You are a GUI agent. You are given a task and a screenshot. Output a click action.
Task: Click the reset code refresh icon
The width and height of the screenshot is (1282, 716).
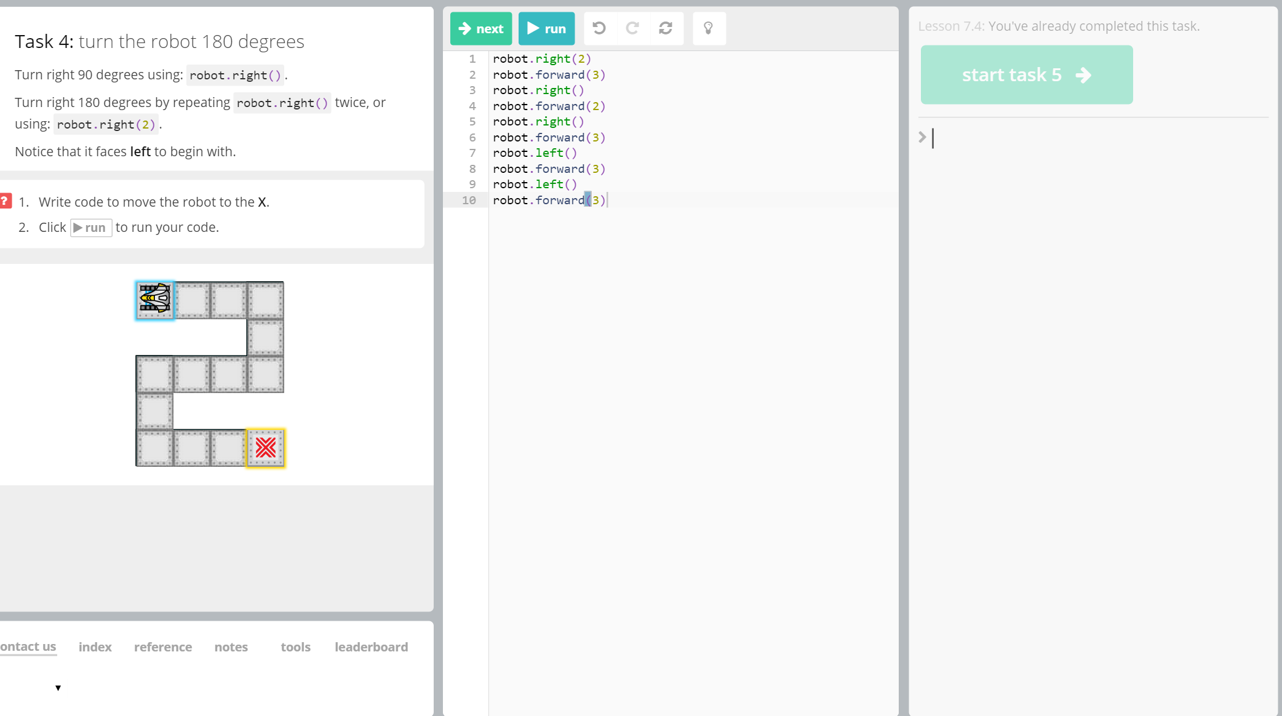666,28
